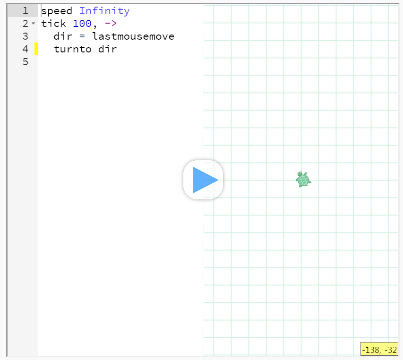Click the green turtle on the canvas
Image resolution: width=403 pixels, height=360 pixels.
click(303, 180)
